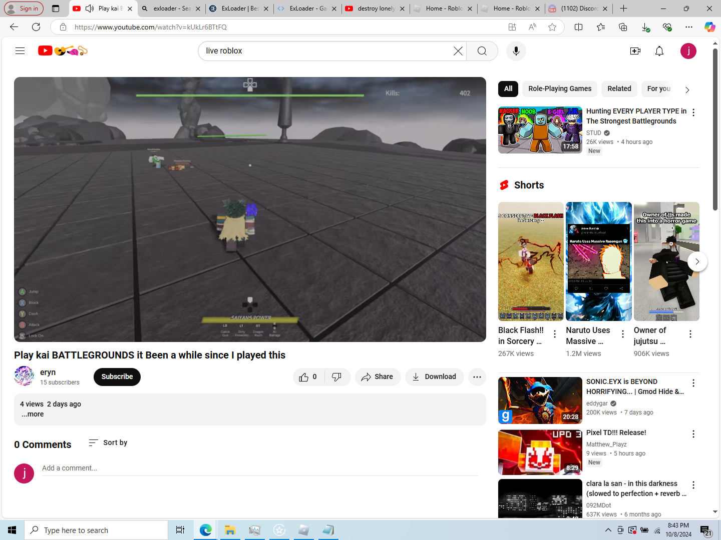Viewport: 721px width, 540px height.
Task: Start voice search with microphone icon
Action: (516, 51)
